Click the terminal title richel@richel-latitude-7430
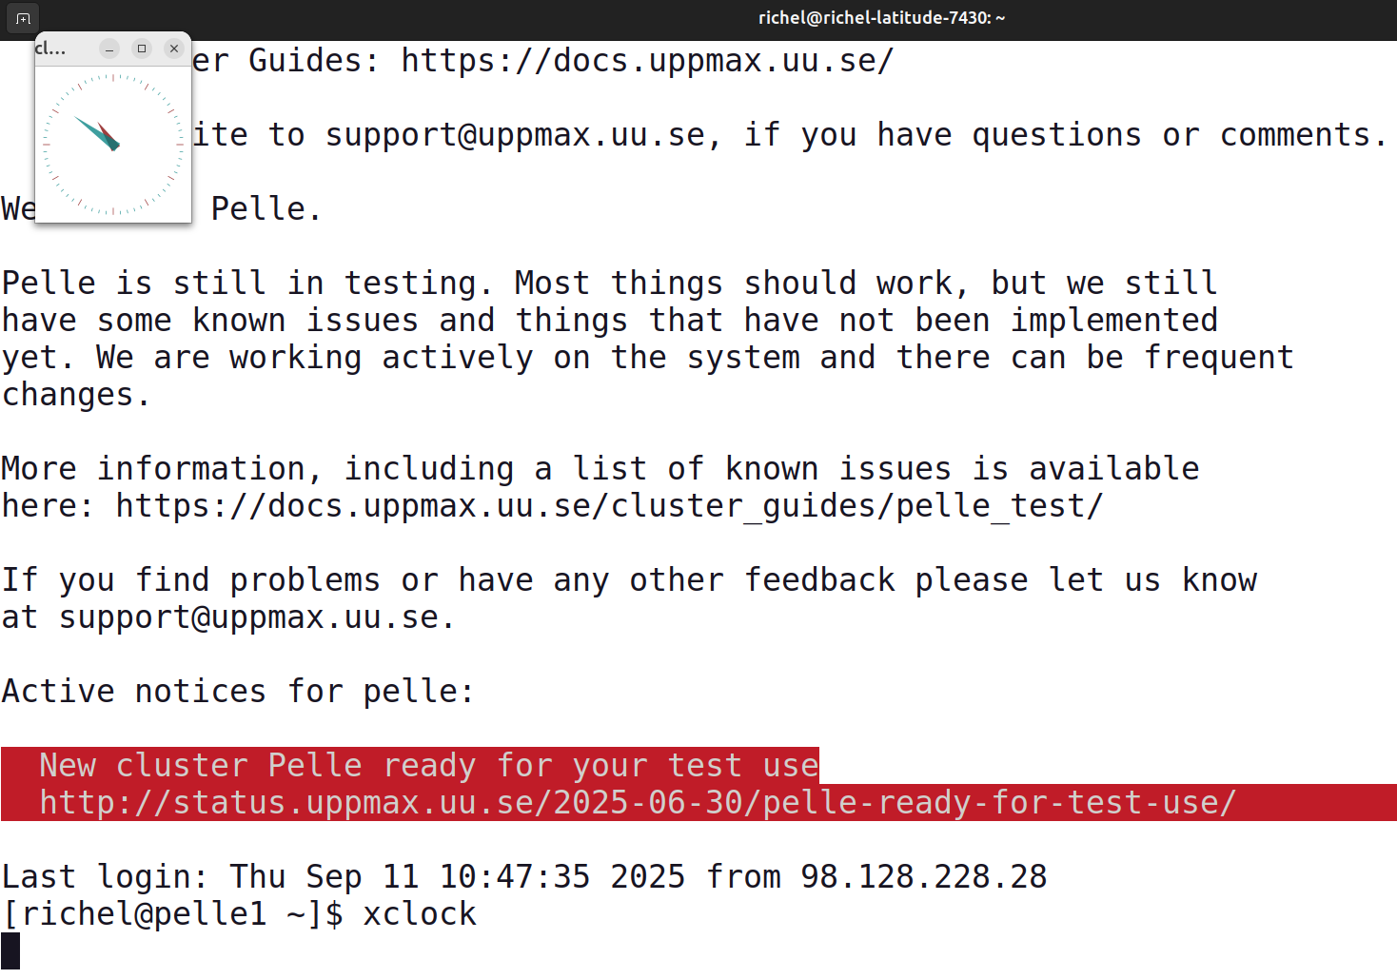The image size is (1397, 979). tap(881, 18)
